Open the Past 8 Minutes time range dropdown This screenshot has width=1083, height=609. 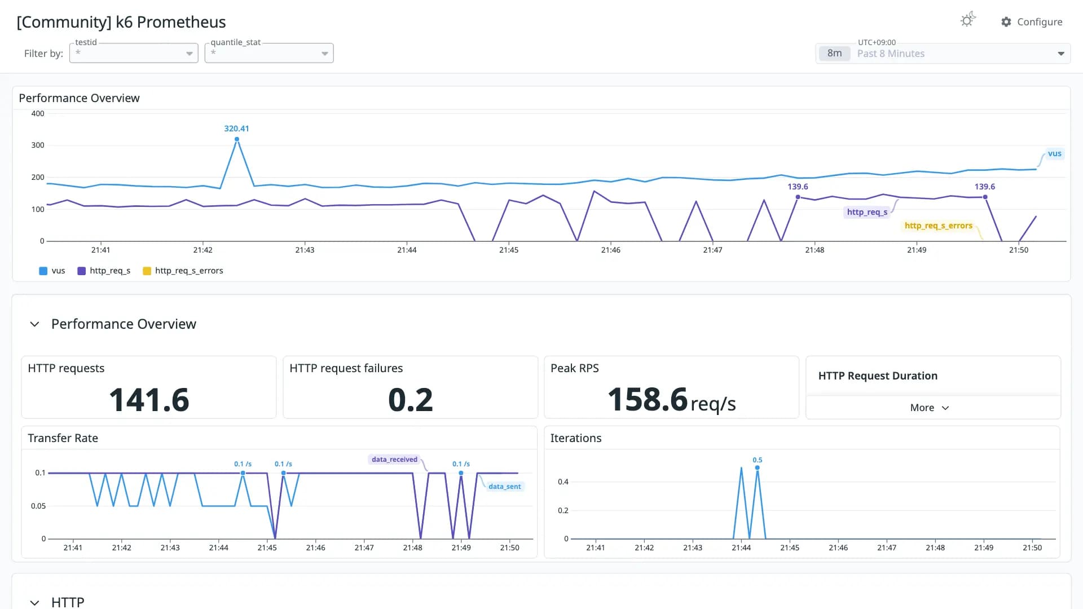coord(943,54)
